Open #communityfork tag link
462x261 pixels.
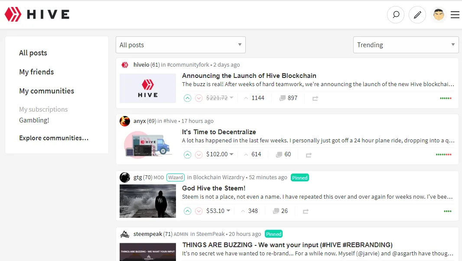coord(188,65)
